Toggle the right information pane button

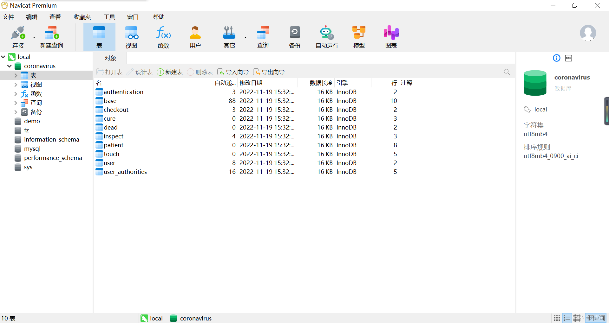601,318
